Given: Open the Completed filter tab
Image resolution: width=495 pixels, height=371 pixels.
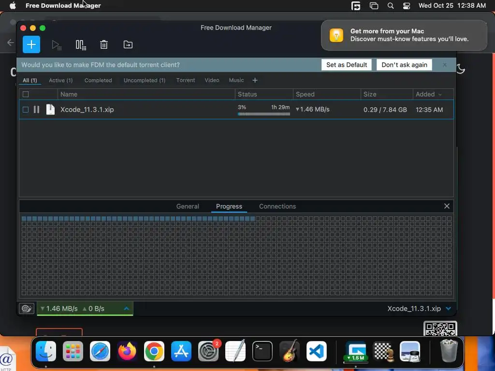Looking at the screenshot, I should (98, 81).
